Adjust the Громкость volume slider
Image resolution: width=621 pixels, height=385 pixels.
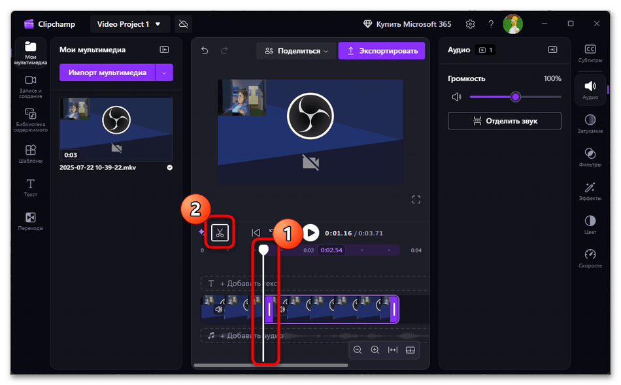[515, 97]
